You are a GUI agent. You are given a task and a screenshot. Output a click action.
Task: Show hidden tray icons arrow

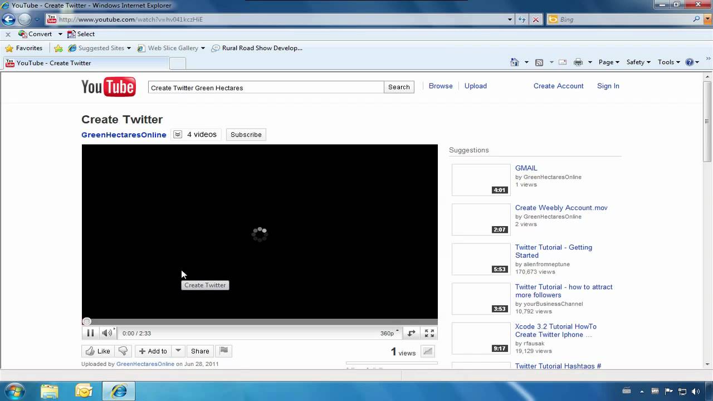pos(642,391)
